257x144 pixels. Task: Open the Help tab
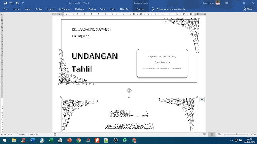click(x=113, y=9)
